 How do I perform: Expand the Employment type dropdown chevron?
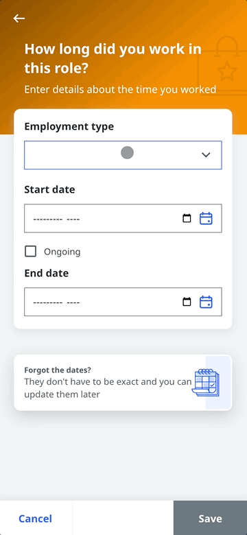coord(206,155)
